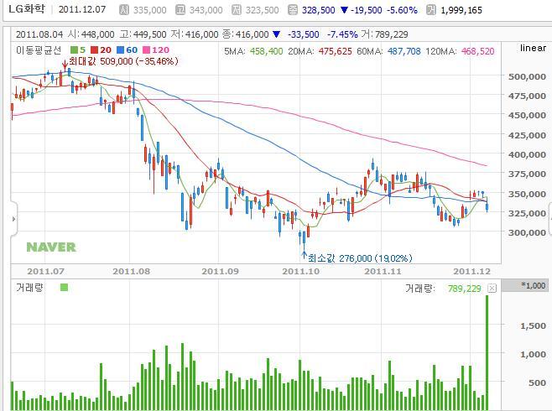The width and height of the screenshot is (552, 411).
Task: Click the closing price icon in header
Action: pos(292,10)
